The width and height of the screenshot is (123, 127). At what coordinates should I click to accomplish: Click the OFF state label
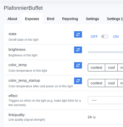(94, 37)
